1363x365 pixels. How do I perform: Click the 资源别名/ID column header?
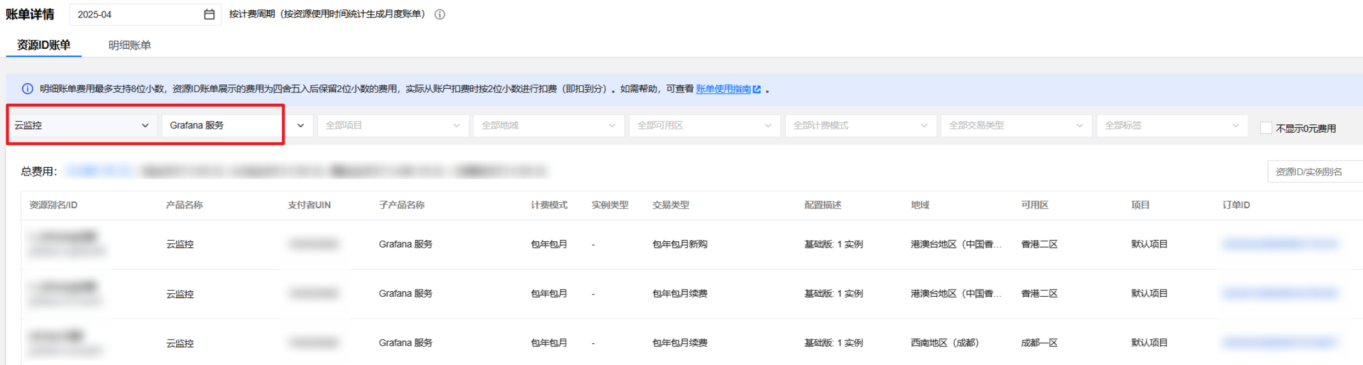(x=53, y=205)
